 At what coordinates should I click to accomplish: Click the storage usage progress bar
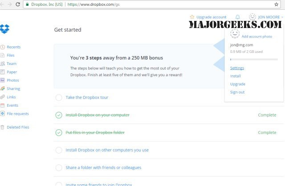254,59
